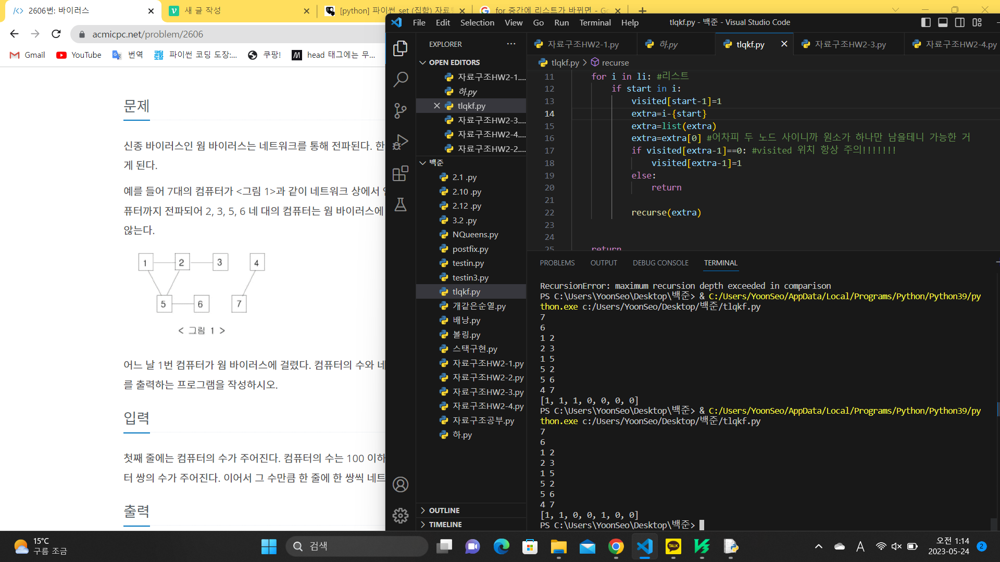This screenshot has height=562, width=1000.
Task: Switch to the DEBUG CONSOLE tab
Action: pos(660,263)
